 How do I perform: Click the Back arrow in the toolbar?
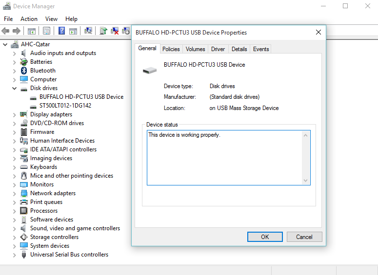point(5,31)
